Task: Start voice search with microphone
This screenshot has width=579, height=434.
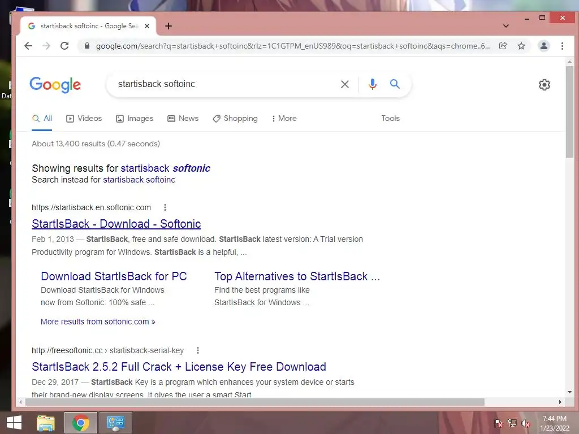Action: coord(372,84)
